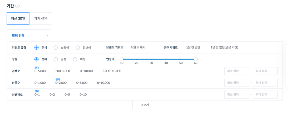Click the help icon beside 기간

[x=18, y=6]
